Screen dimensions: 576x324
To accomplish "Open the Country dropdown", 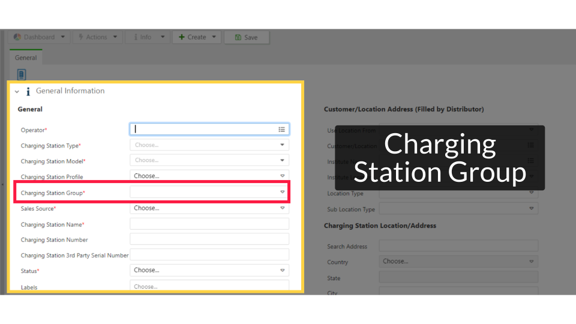I will 458,261.
